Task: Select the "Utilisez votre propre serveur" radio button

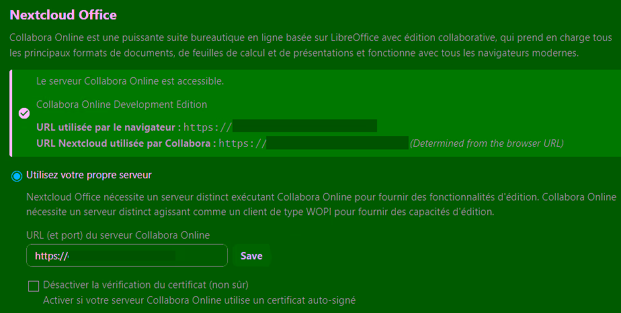Action: click(x=17, y=176)
